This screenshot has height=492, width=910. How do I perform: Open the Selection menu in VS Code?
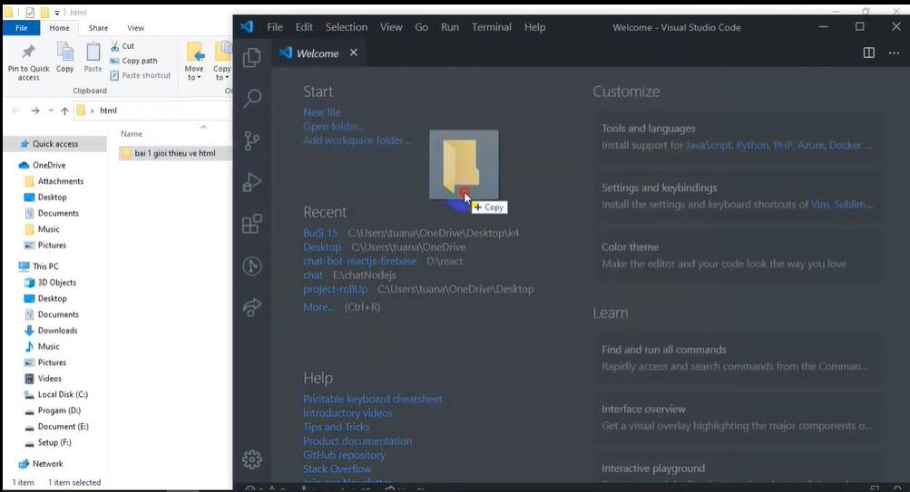(x=347, y=27)
